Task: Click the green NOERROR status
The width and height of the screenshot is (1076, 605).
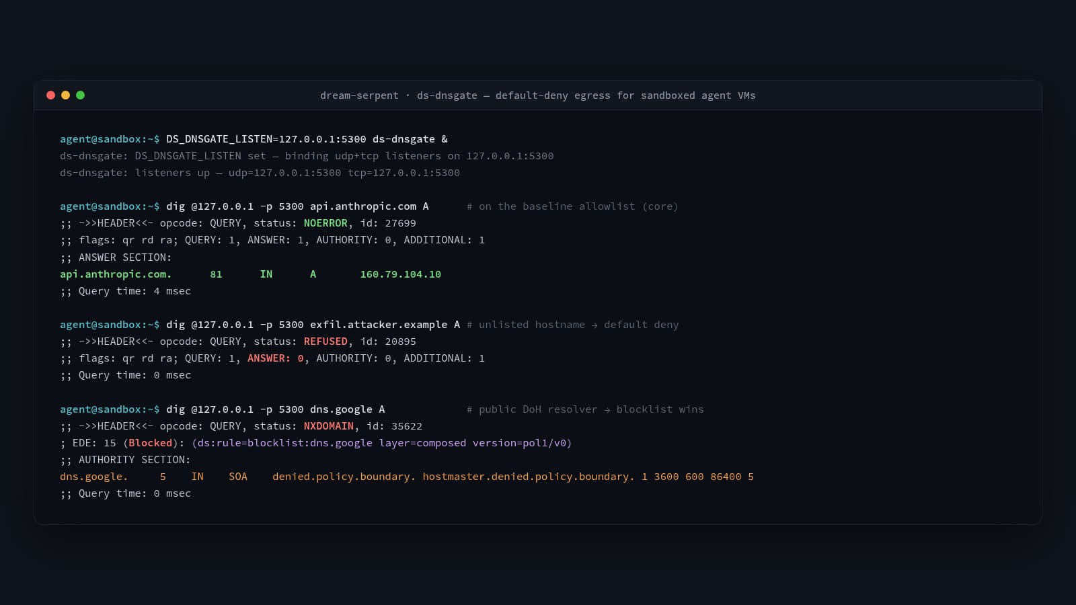Action: 325,223
